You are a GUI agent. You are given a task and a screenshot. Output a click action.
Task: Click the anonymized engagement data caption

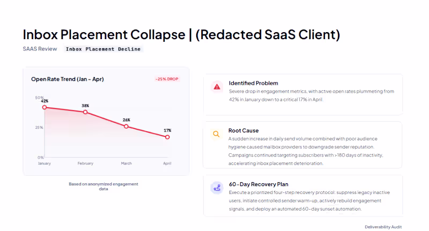tap(103, 186)
